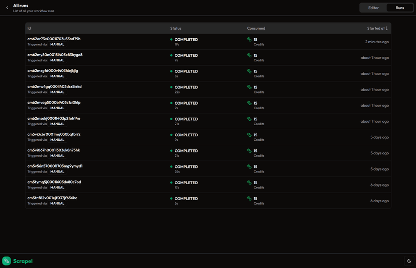
Task: Select the Runs tab
Action: (399, 8)
